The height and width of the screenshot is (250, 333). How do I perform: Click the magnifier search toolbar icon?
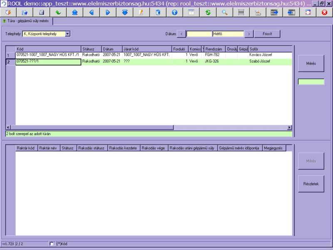(x=225, y=12)
